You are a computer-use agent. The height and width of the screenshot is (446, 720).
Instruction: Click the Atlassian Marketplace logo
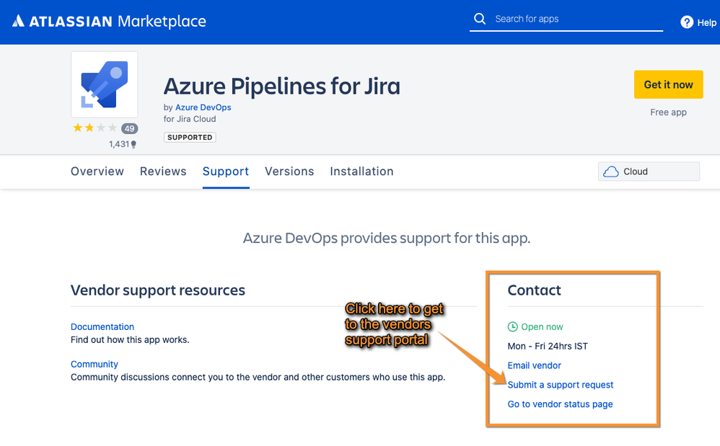[x=109, y=22]
